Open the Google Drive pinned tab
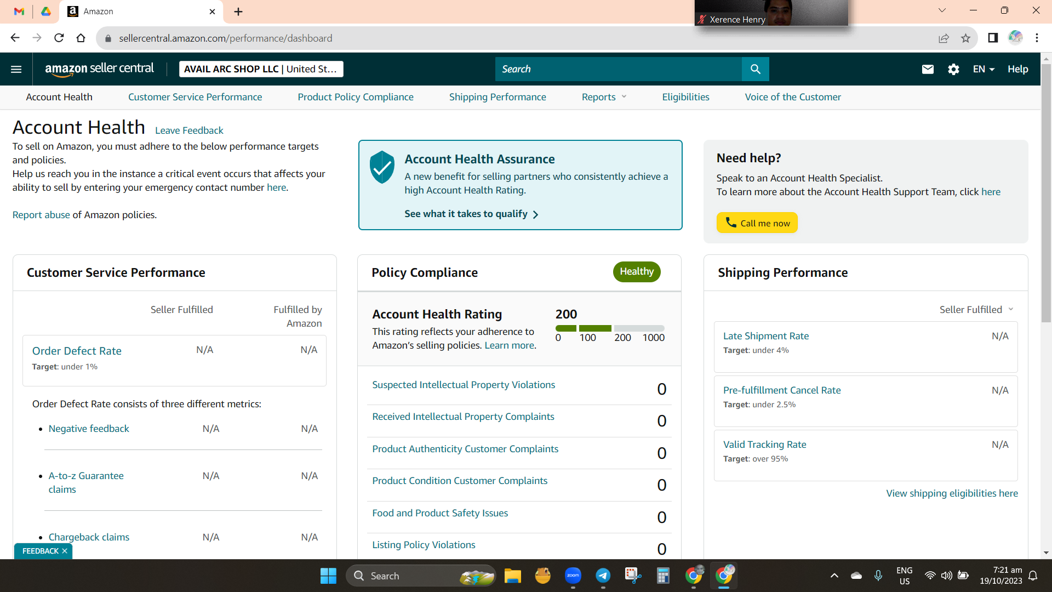Viewport: 1052px width, 592px height. click(x=46, y=12)
